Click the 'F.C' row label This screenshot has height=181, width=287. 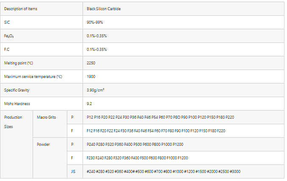(x=7, y=49)
